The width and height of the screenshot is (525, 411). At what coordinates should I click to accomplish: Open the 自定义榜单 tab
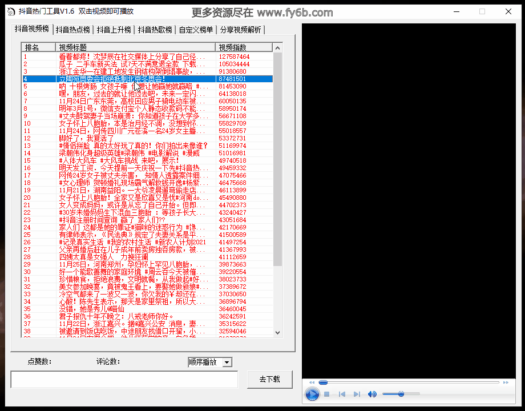pos(196,30)
